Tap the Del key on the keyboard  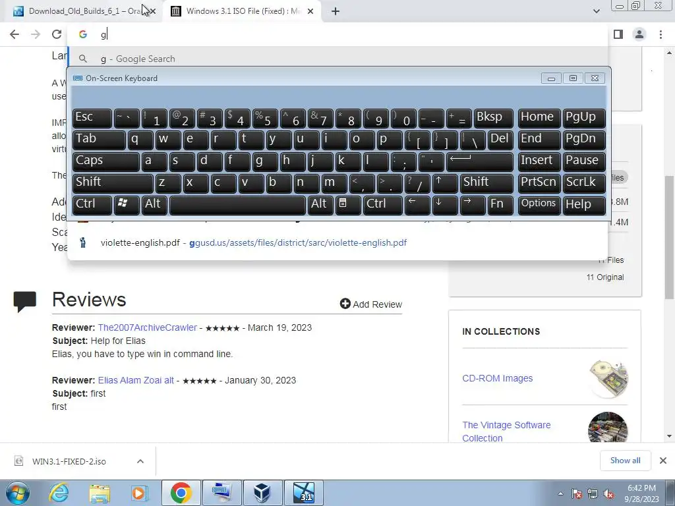(500, 140)
